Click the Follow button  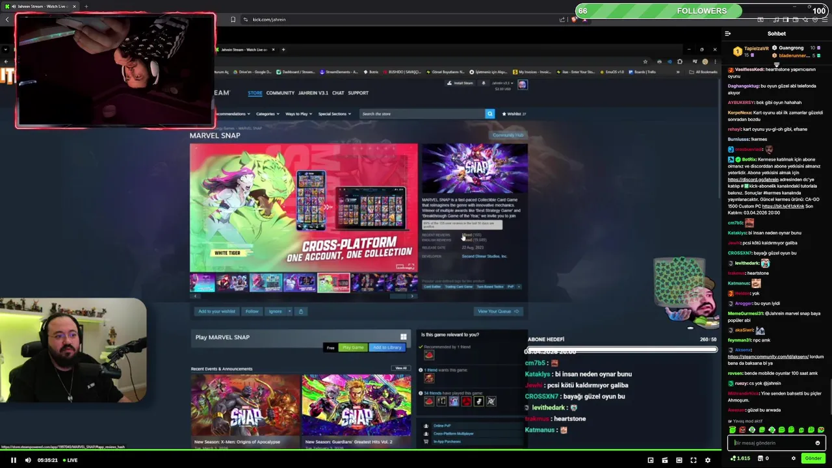pos(252,311)
